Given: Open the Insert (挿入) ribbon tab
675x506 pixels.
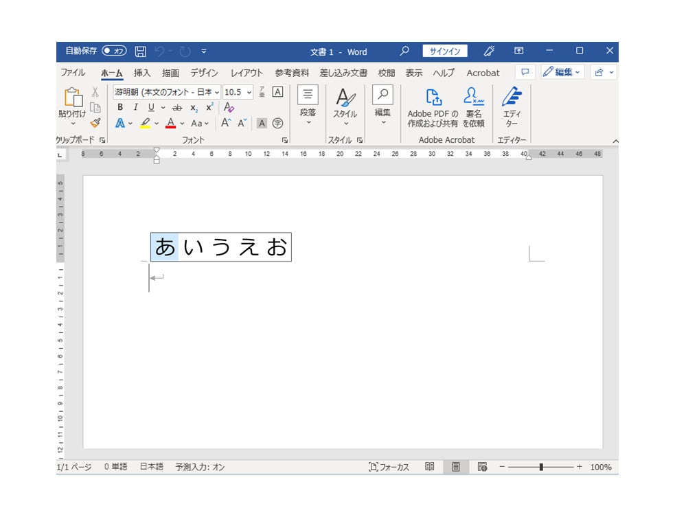Looking at the screenshot, I should point(142,73).
